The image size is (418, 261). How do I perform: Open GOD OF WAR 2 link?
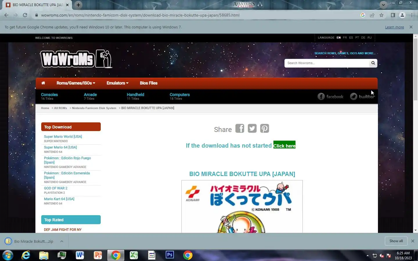pos(55,188)
